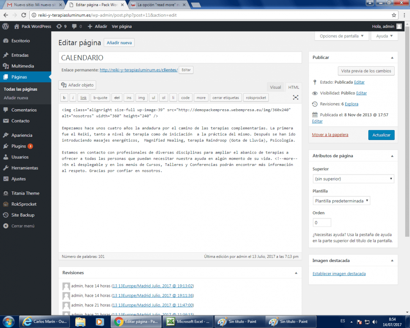The width and height of the screenshot is (410, 328).
Task: Click the Orden number field
Action: coord(322,223)
